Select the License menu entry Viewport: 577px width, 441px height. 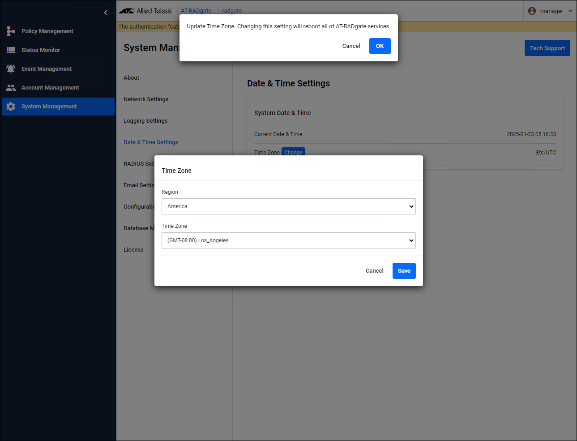tap(133, 250)
